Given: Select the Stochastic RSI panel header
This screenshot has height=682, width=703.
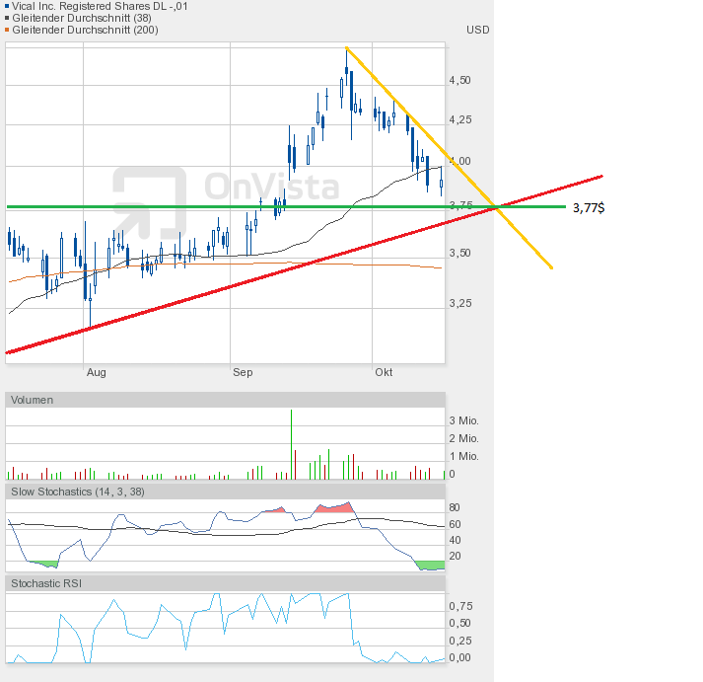Looking at the screenshot, I should click(225, 583).
